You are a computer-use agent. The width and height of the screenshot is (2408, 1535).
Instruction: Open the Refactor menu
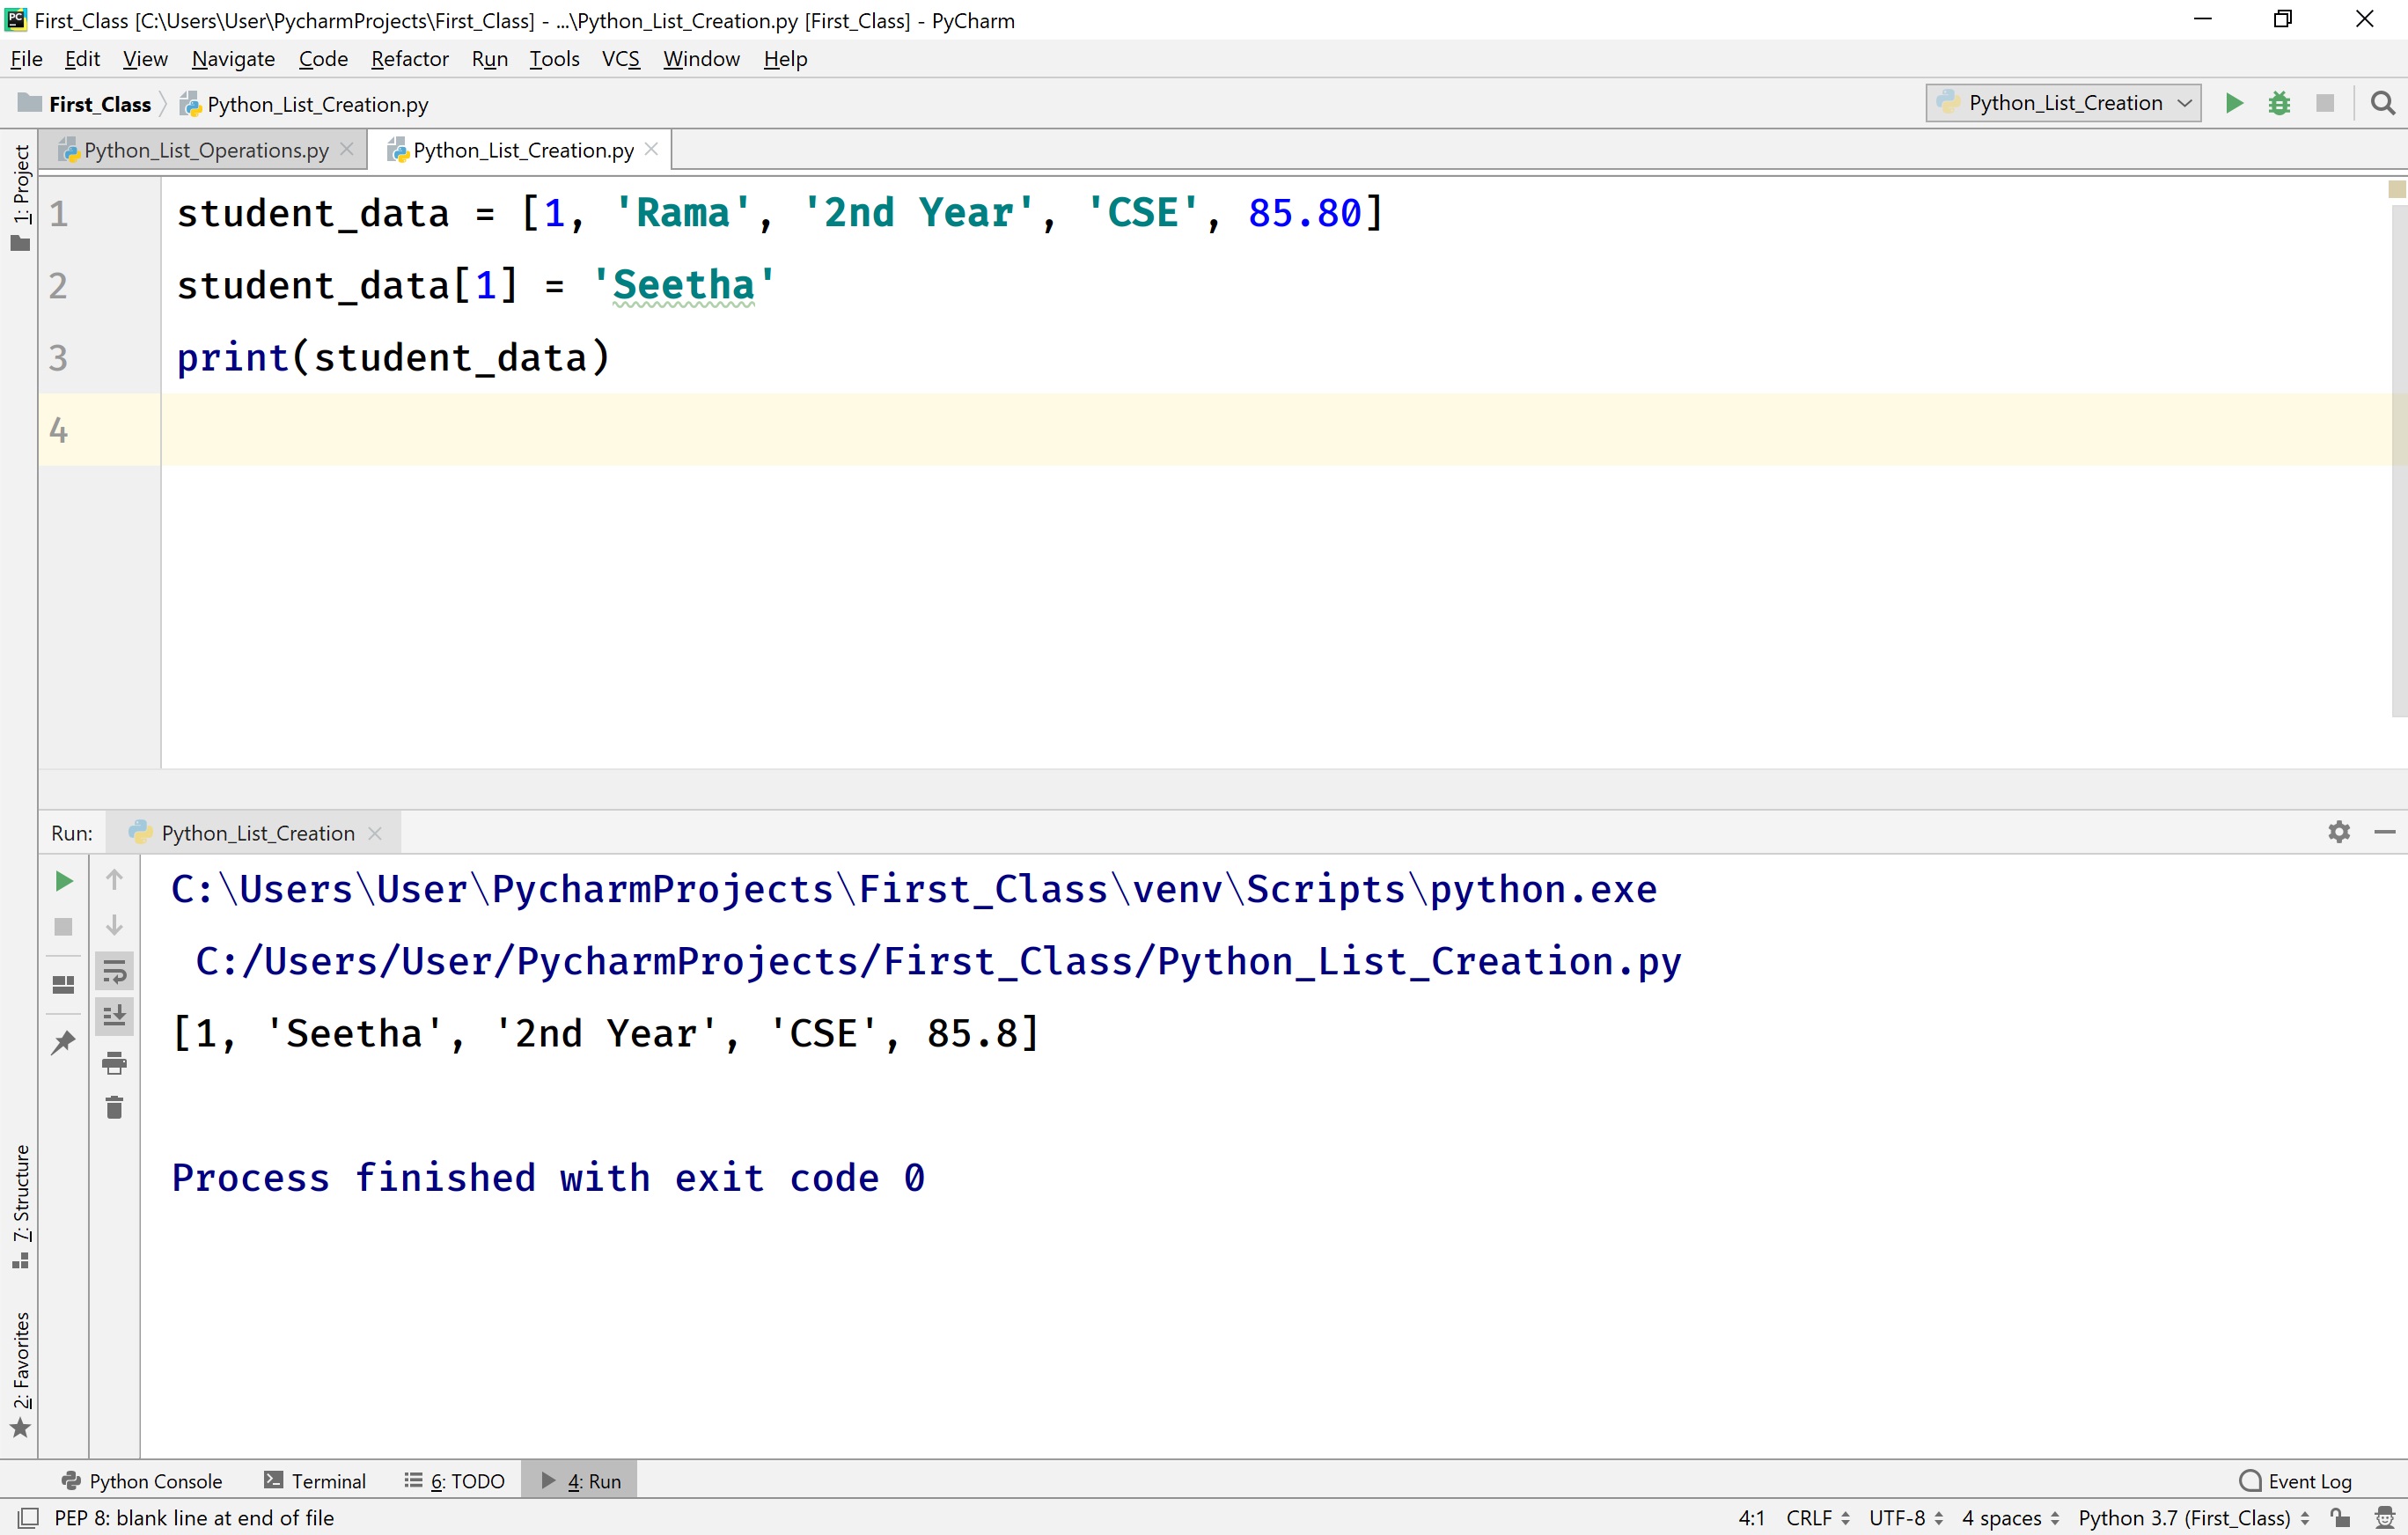pos(409,58)
